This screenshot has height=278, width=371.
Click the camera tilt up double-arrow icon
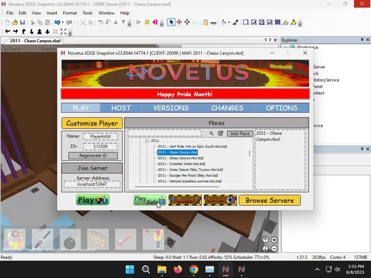[x=39, y=31]
